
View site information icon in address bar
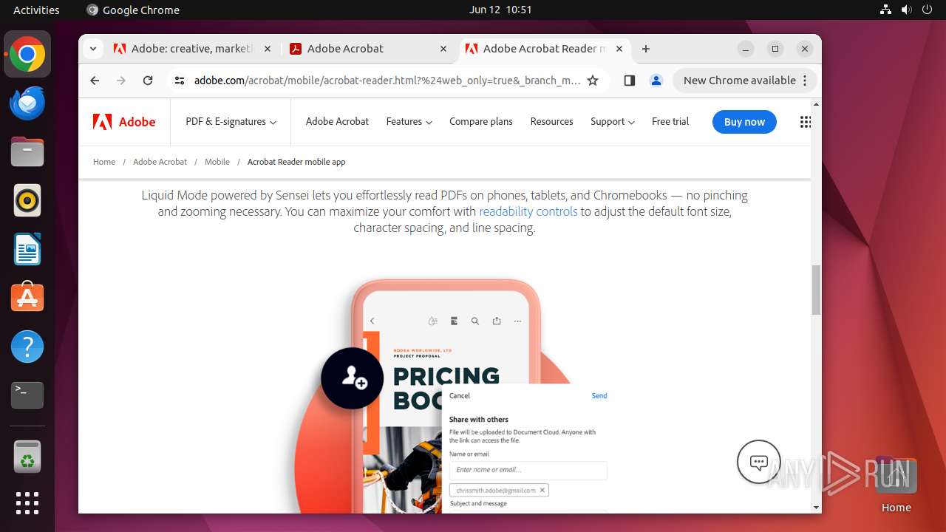pos(179,81)
